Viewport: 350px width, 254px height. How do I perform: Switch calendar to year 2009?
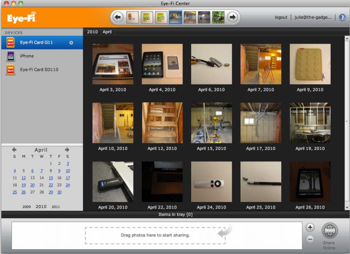[x=27, y=207]
